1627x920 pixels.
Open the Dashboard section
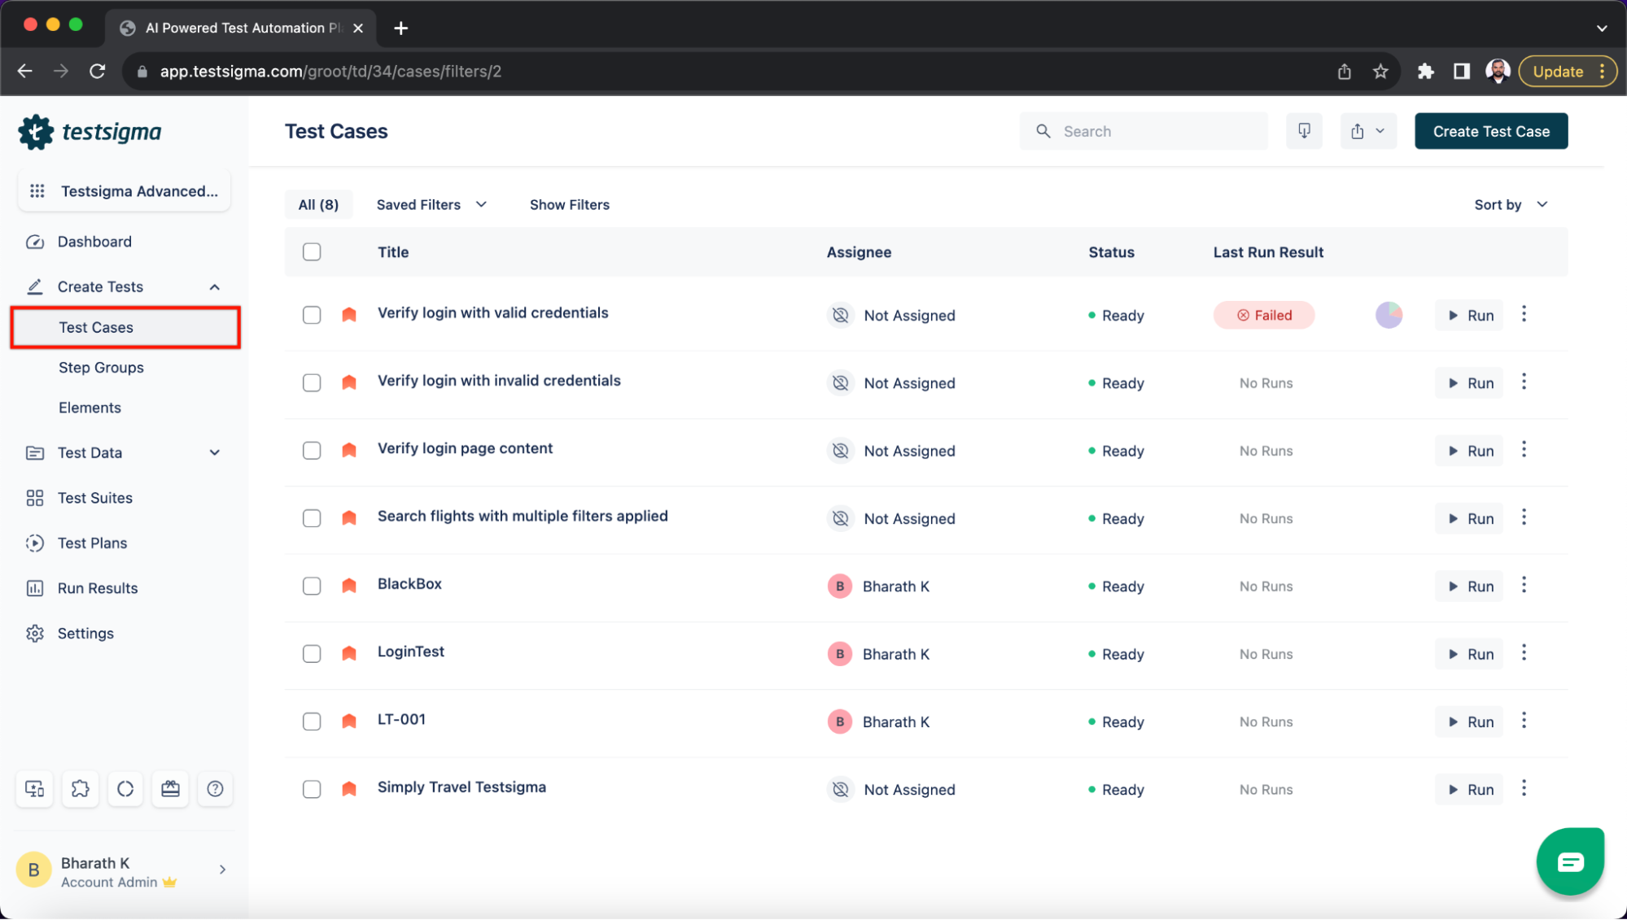point(95,241)
